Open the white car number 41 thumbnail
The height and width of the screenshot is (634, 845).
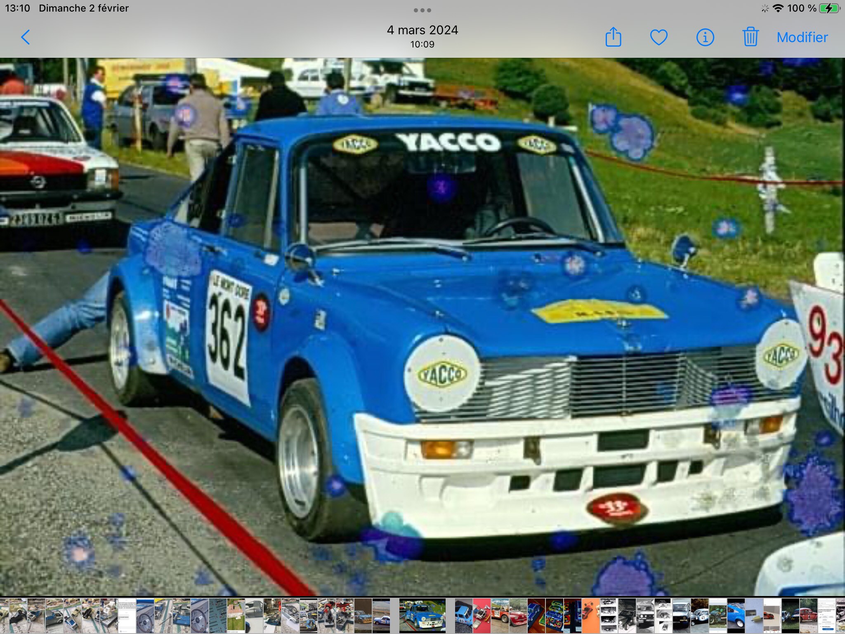700,615
